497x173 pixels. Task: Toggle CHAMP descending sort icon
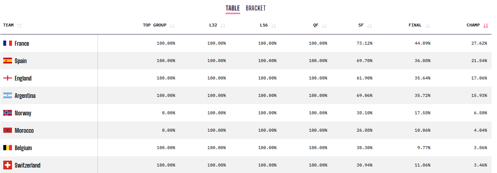486,25
